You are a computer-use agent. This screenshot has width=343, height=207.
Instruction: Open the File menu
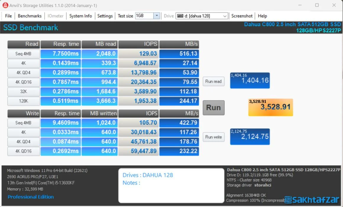[8, 16]
